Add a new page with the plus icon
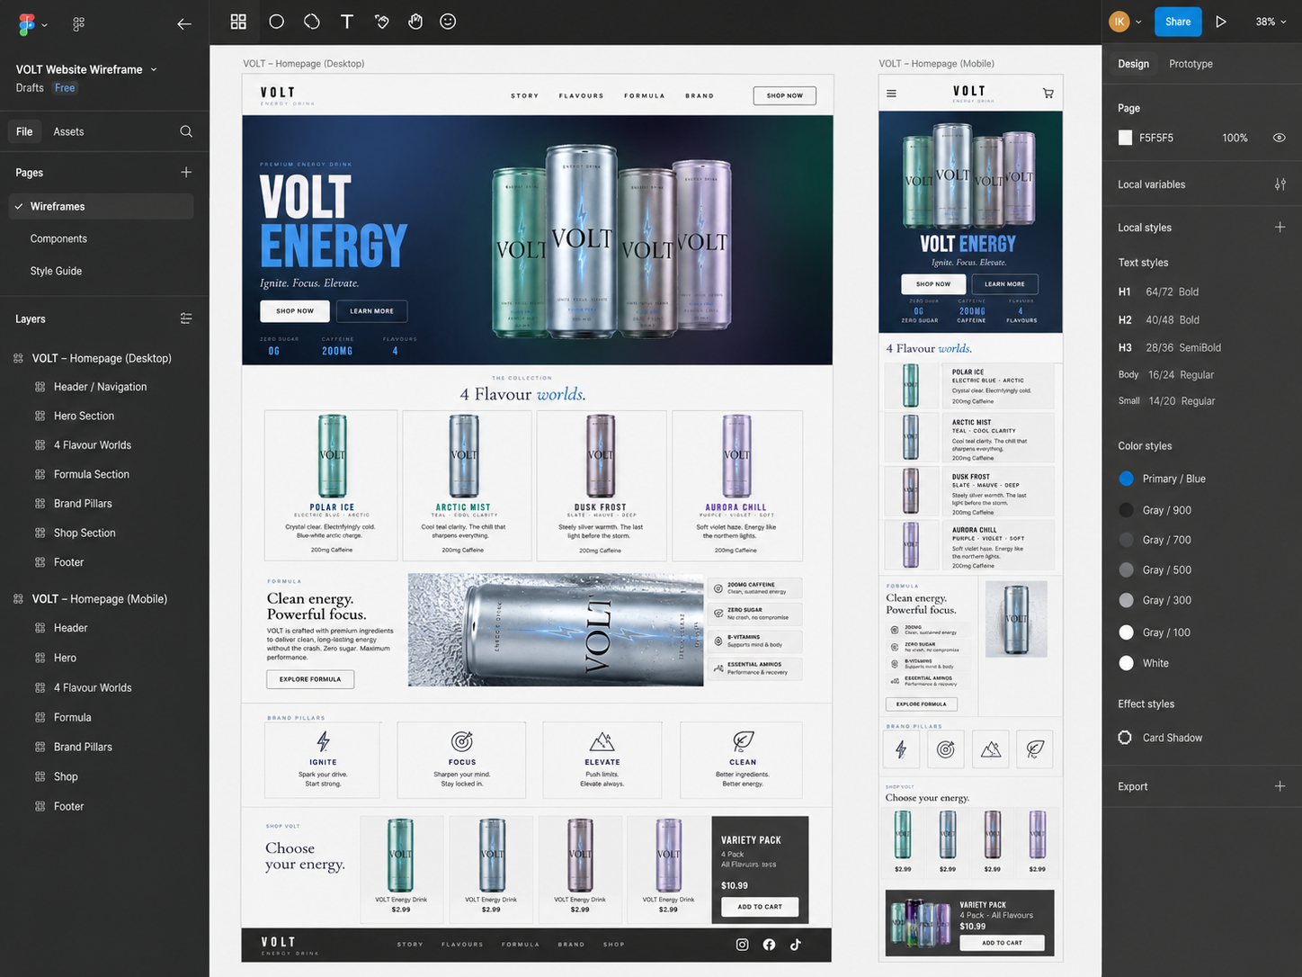The image size is (1302, 977). (186, 172)
